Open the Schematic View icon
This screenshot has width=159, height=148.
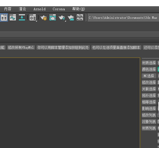pos(4,18)
